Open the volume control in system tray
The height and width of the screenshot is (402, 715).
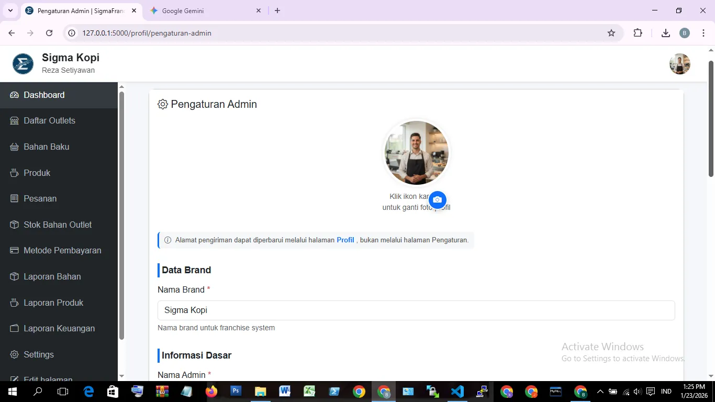638,392
